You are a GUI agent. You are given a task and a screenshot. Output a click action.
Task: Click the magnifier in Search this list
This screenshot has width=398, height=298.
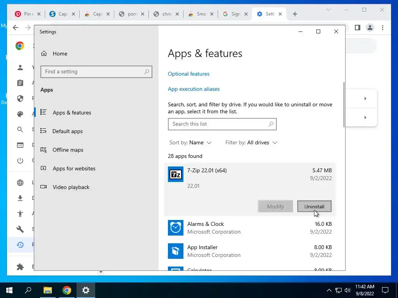click(x=271, y=124)
